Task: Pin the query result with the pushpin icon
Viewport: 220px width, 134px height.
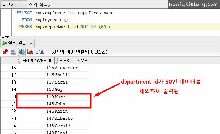Action: [x=5, y=52]
